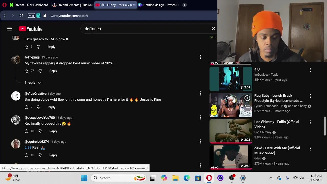Click the YouTube logo
The image size is (327, 184).
click(31, 29)
